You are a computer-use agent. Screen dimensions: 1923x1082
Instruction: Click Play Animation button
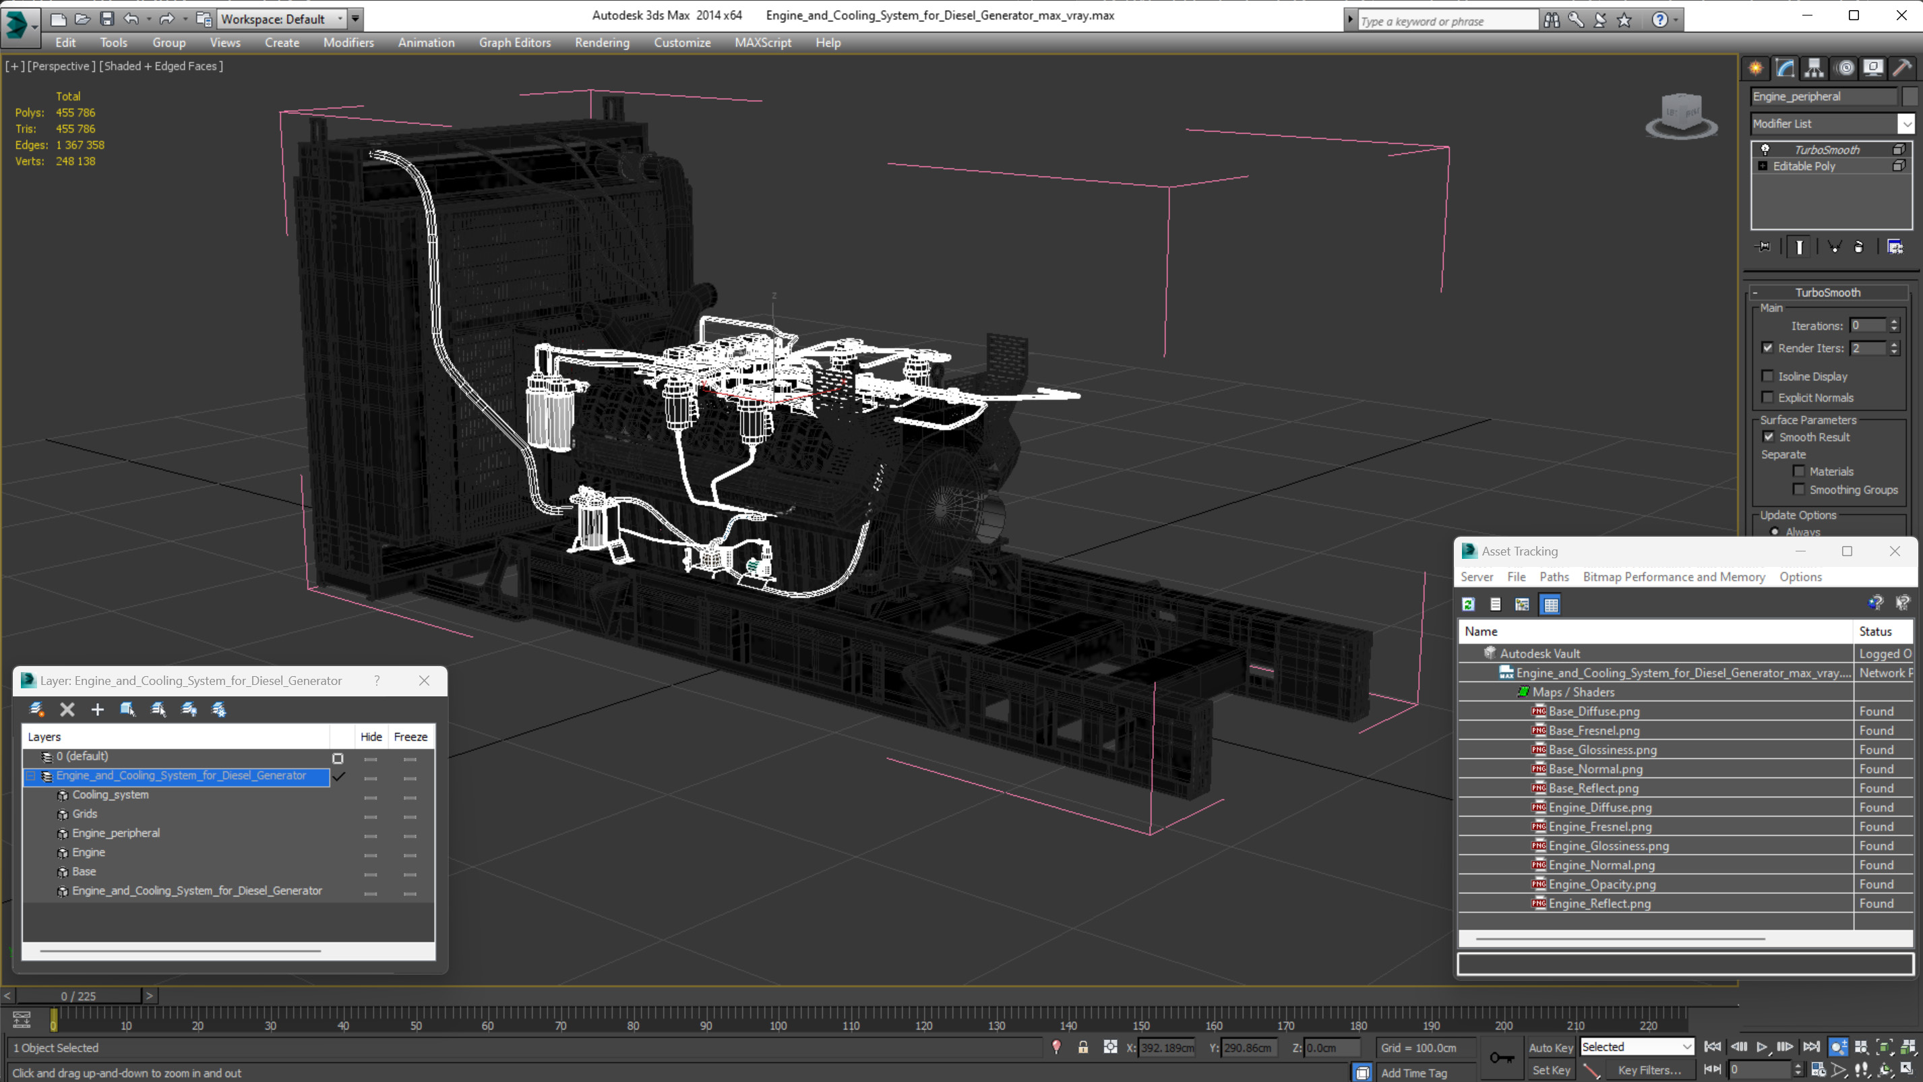click(1762, 1047)
